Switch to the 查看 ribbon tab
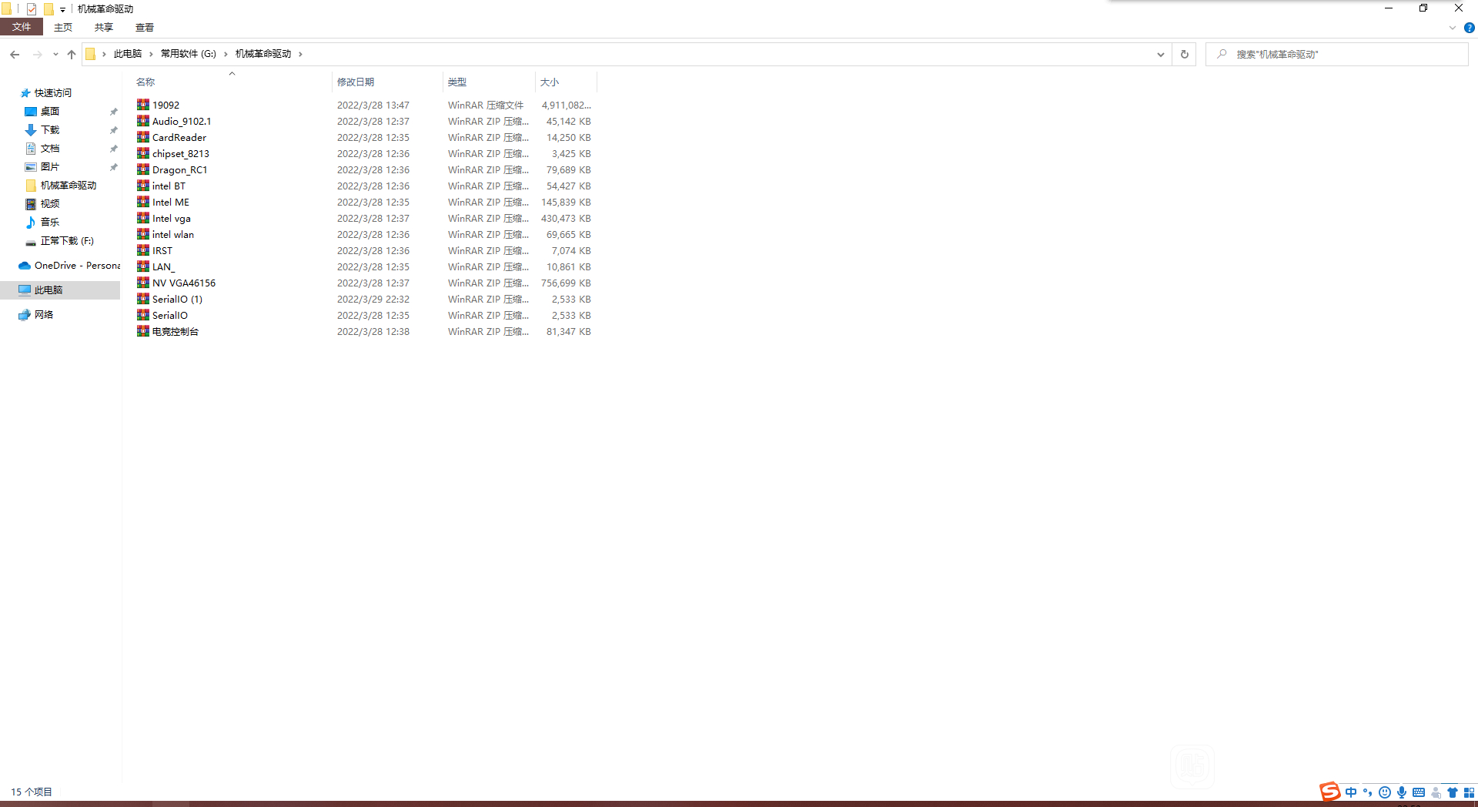 (x=145, y=27)
